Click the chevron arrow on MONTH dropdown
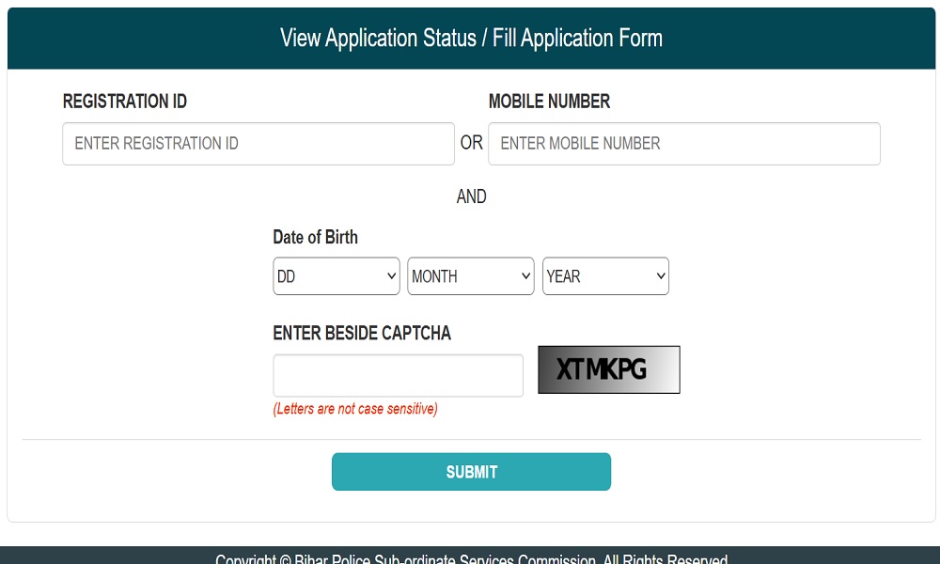940x564 pixels. [x=525, y=276]
